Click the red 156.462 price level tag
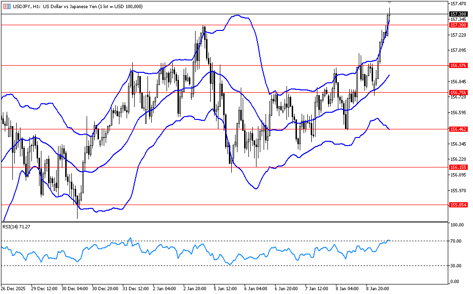This screenshot has height=294, width=473. pyautogui.click(x=458, y=129)
